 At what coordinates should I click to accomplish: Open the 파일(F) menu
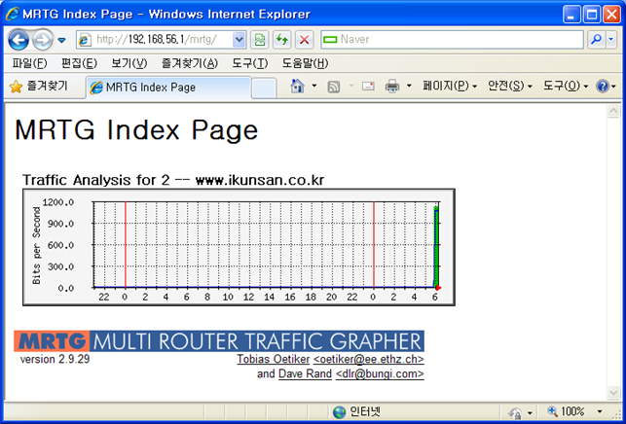tap(28, 63)
